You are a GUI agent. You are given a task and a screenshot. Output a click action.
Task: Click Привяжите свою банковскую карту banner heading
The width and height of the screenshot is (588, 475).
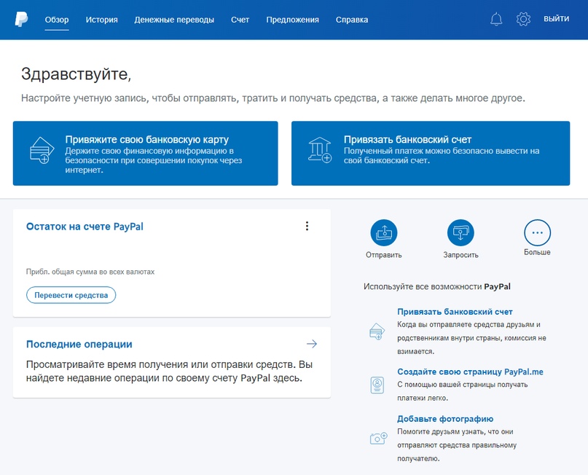147,139
